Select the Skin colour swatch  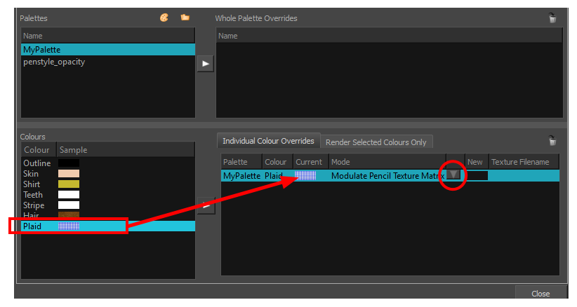(x=69, y=174)
